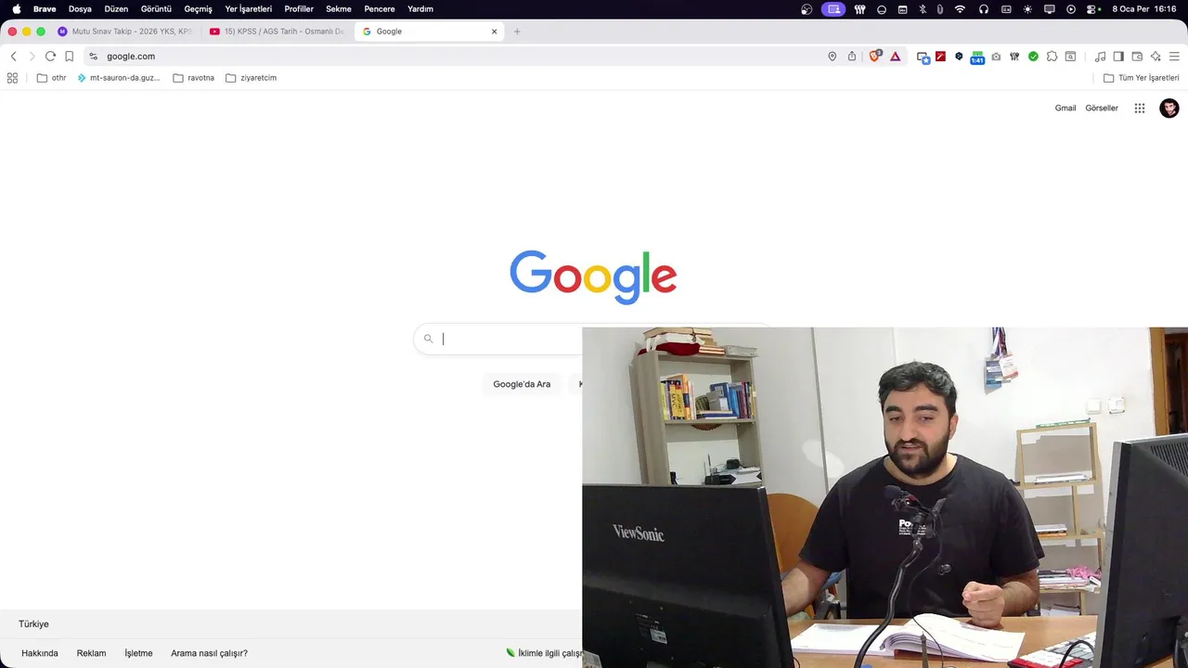This screenshot has width=1188, height=668.
Task: Open the camera screenshot extension
Action: (996, 57)
